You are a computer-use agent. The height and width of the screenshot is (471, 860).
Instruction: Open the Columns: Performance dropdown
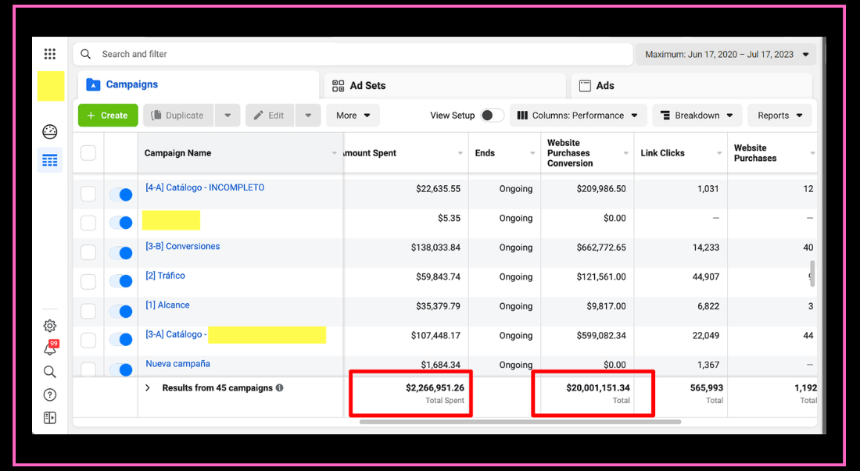pos(578,116)
